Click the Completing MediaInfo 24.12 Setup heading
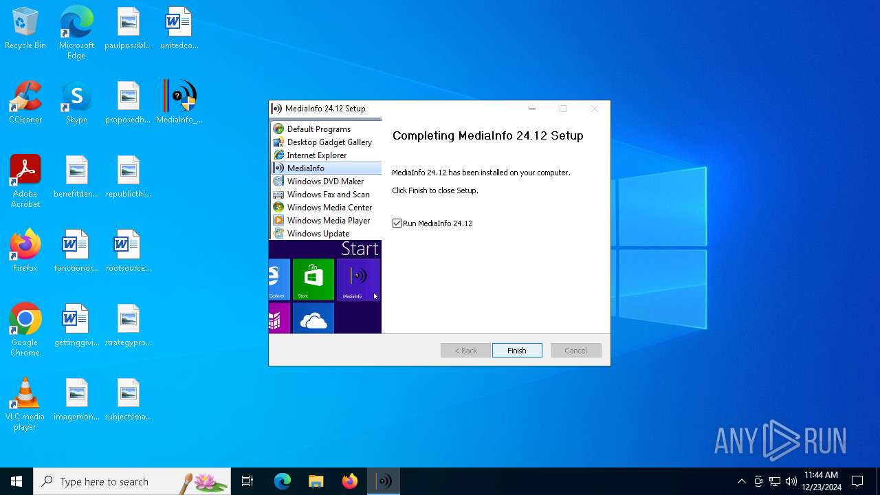Screen dimensions: 880x495 487,135
